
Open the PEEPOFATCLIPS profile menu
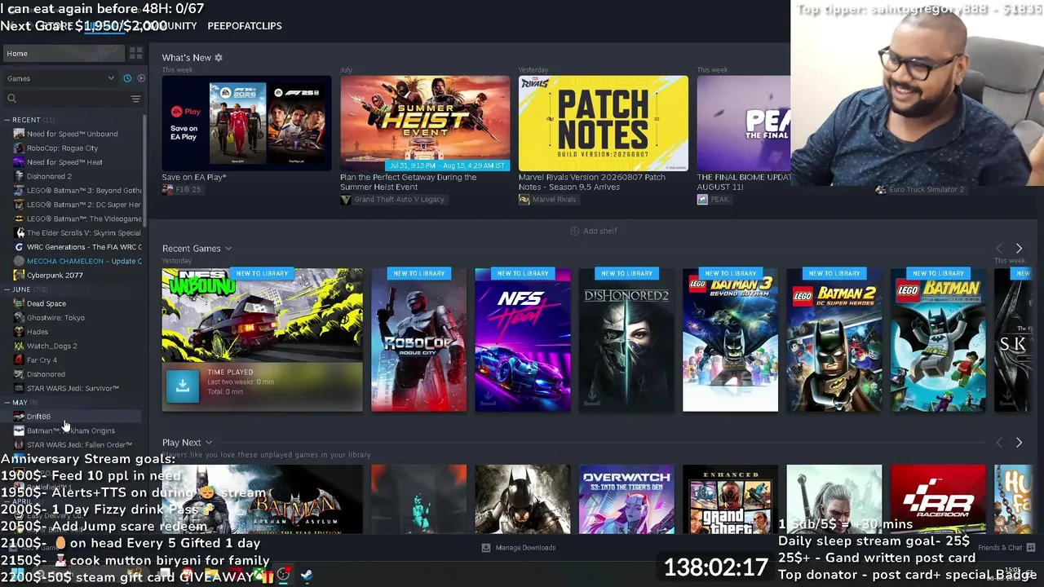(245, 26)
